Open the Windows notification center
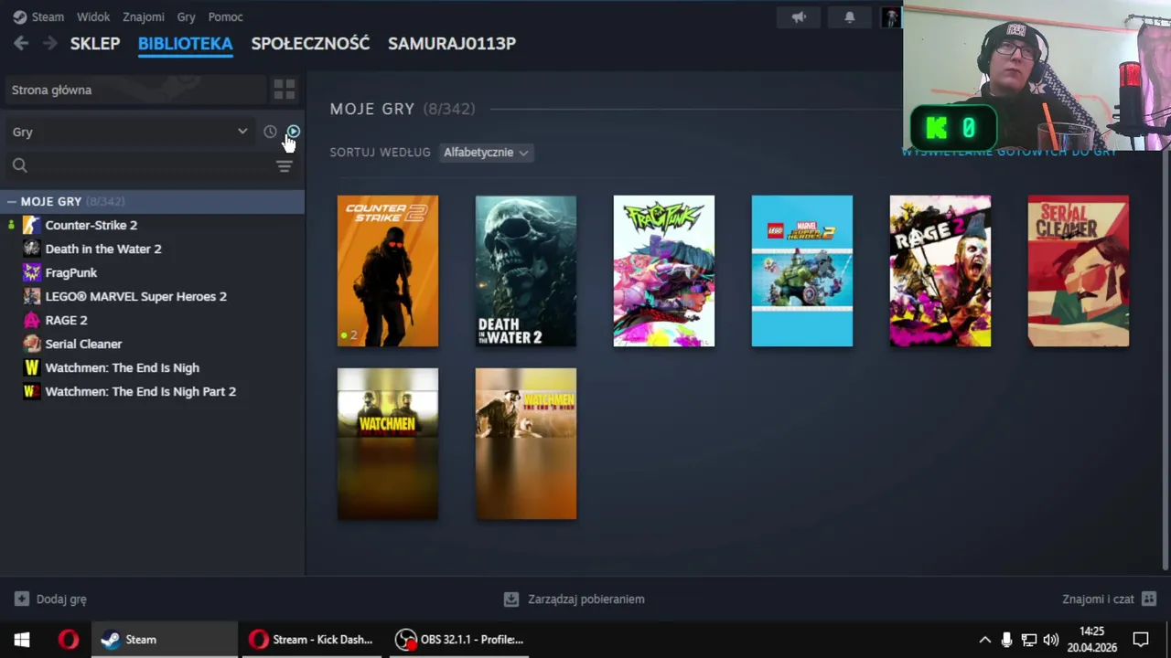This screenshot has height=658, width=1171. (x=1141, y=640)
